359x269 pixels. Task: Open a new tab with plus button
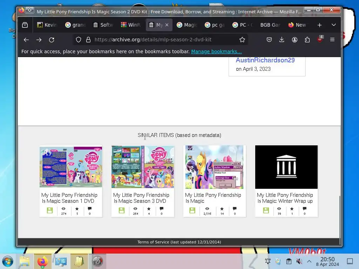pyautogui.click(x=320, y=25)
